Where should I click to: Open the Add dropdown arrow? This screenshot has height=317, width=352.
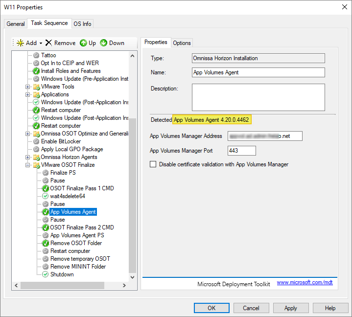(41, 43)
